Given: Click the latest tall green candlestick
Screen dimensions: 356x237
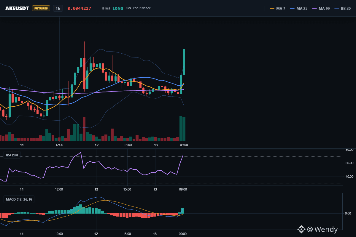Looking at the screenshot, I should (x=184, y=62).
